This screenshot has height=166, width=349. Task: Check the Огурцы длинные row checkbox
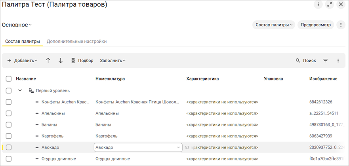[9, 158]
